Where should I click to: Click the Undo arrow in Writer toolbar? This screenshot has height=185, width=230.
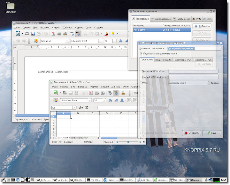pos(113,33)
